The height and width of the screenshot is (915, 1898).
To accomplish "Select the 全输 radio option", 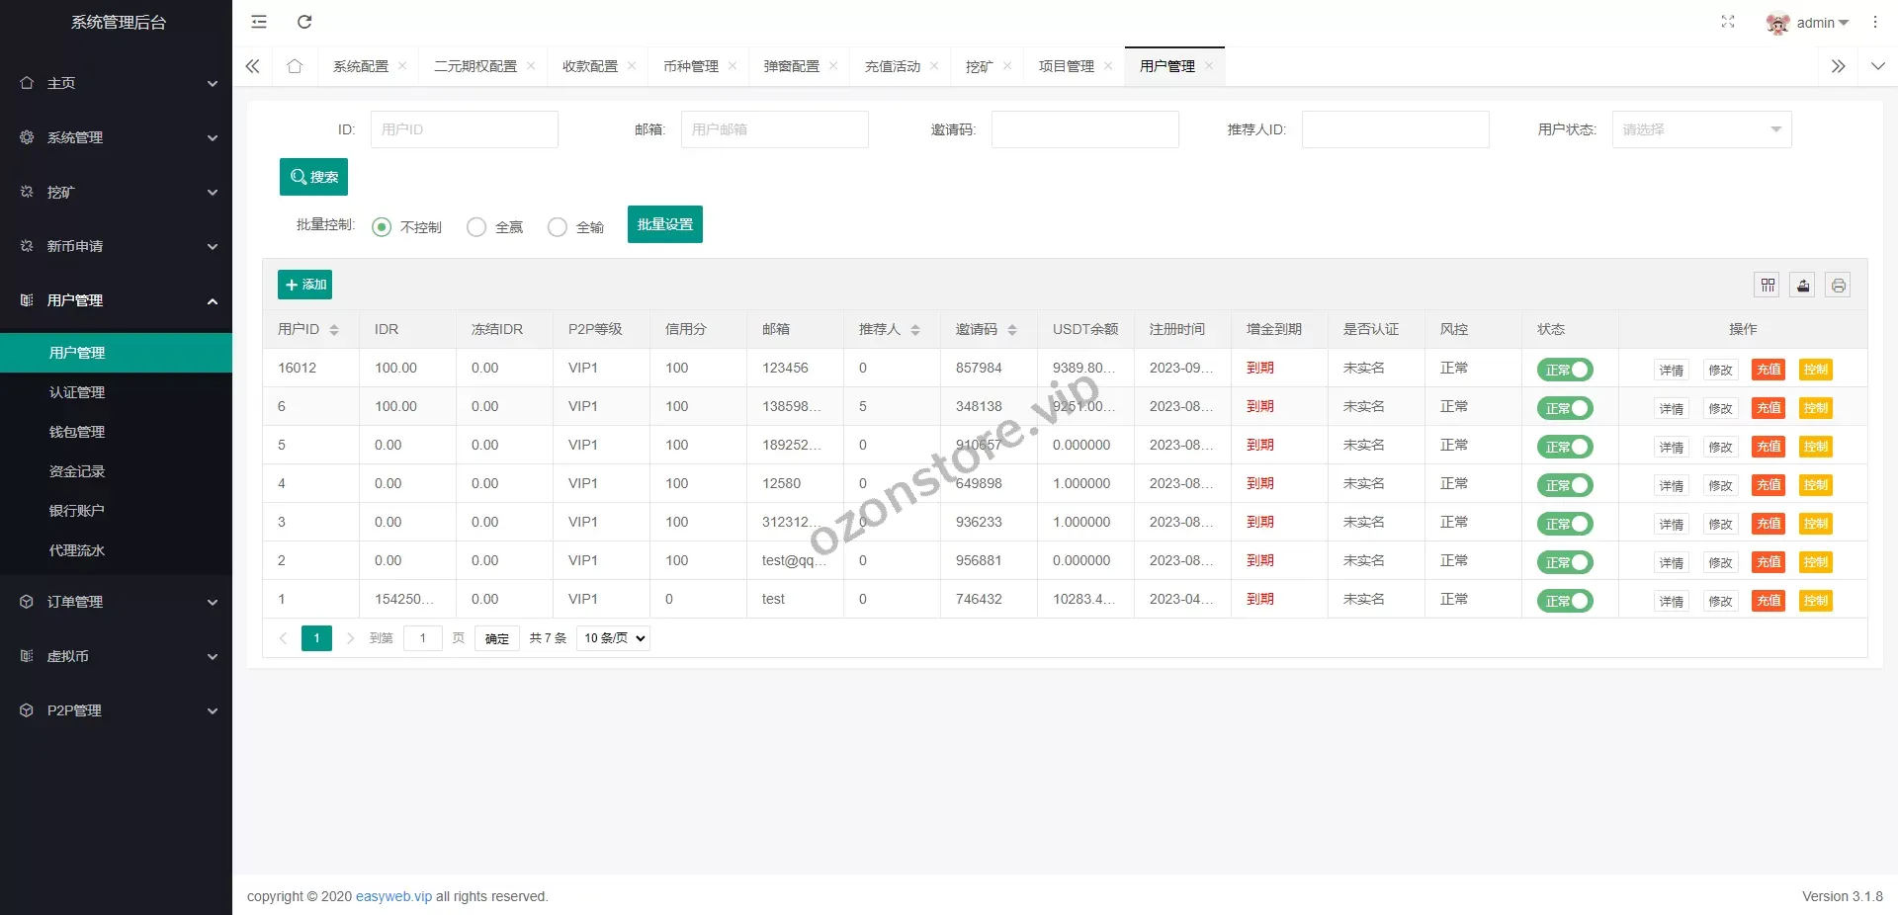I will click(x=558, y=227).
